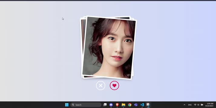Launch Brave browser from taskbar
Screen dimensions: 216x108
[x=117, y=105]
